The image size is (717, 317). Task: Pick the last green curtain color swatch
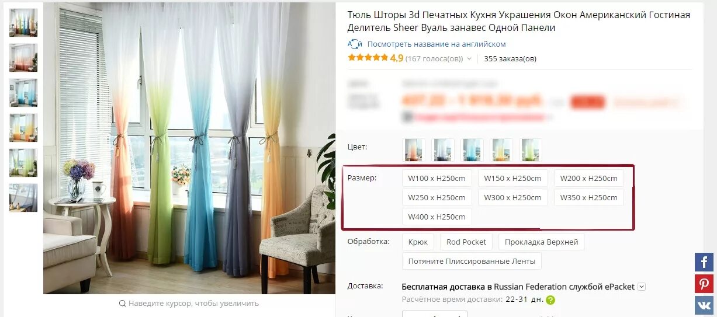tap(531, 149)
